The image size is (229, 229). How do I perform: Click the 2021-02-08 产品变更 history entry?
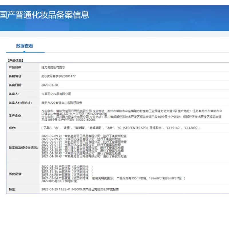[x=67, y=175]
